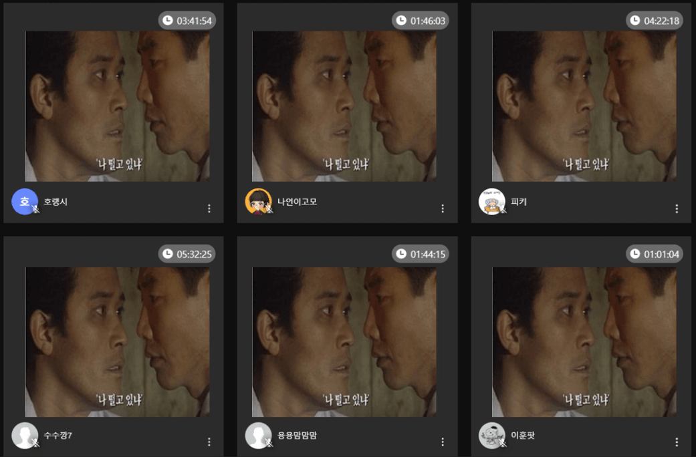Click the more options dots for 이훈팟
This screenshot has width=696, height=457.
[x=677, y=442]
